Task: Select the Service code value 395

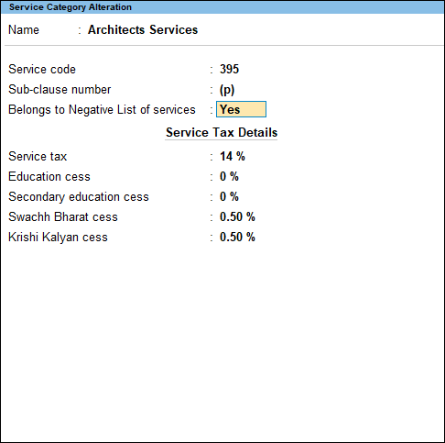Action: (229, 69)
